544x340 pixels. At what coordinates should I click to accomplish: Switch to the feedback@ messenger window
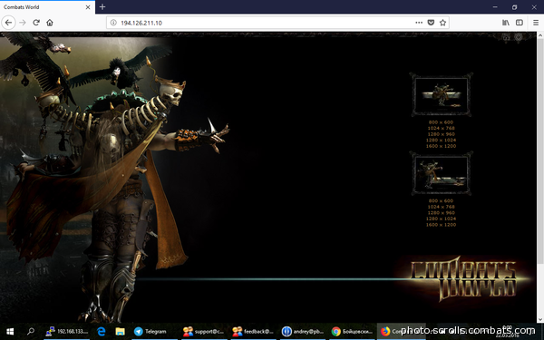coord(253,332)
